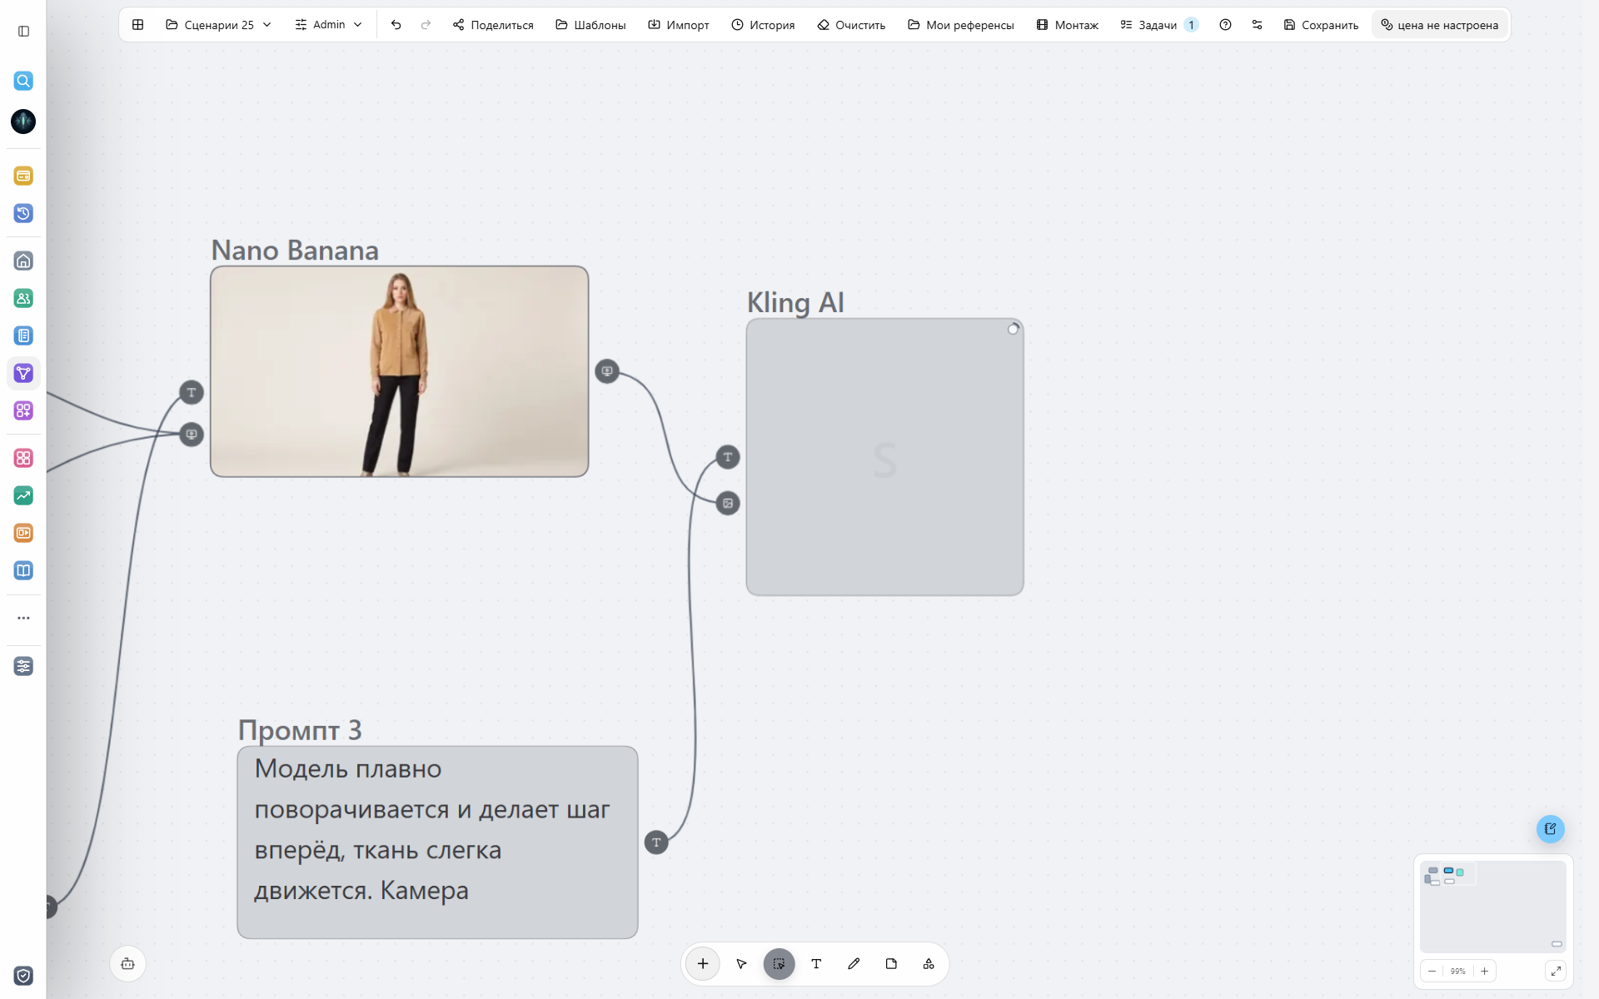Screen dimensions: 1599x999
Task: Open the blue book icon in sidebar
Action: 23,570
